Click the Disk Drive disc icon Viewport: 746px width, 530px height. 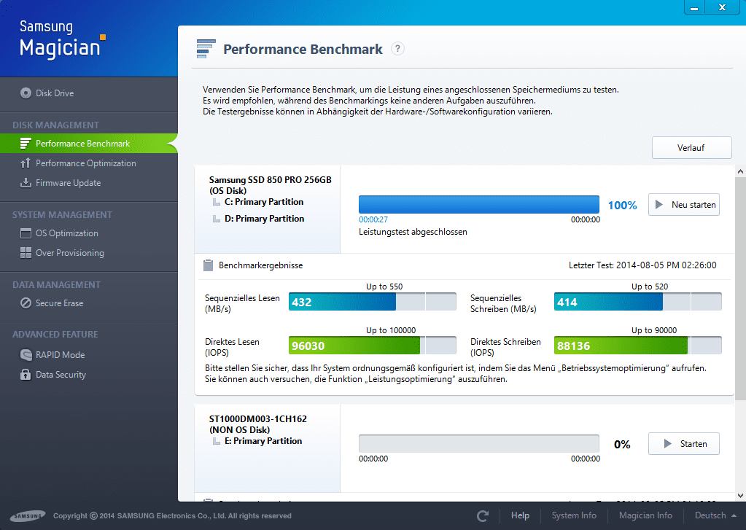pyautogui.click(x=26, y=93)
